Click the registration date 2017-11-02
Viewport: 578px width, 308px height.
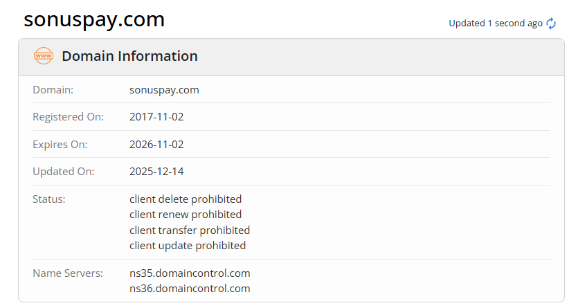click(x=156, y=117)
